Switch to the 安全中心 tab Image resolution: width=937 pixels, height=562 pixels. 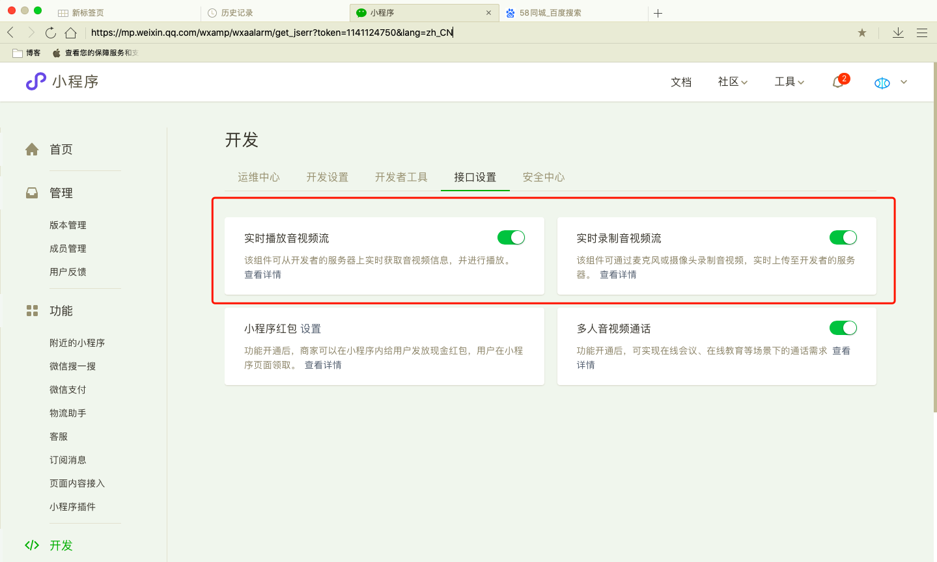click(544, 177)
